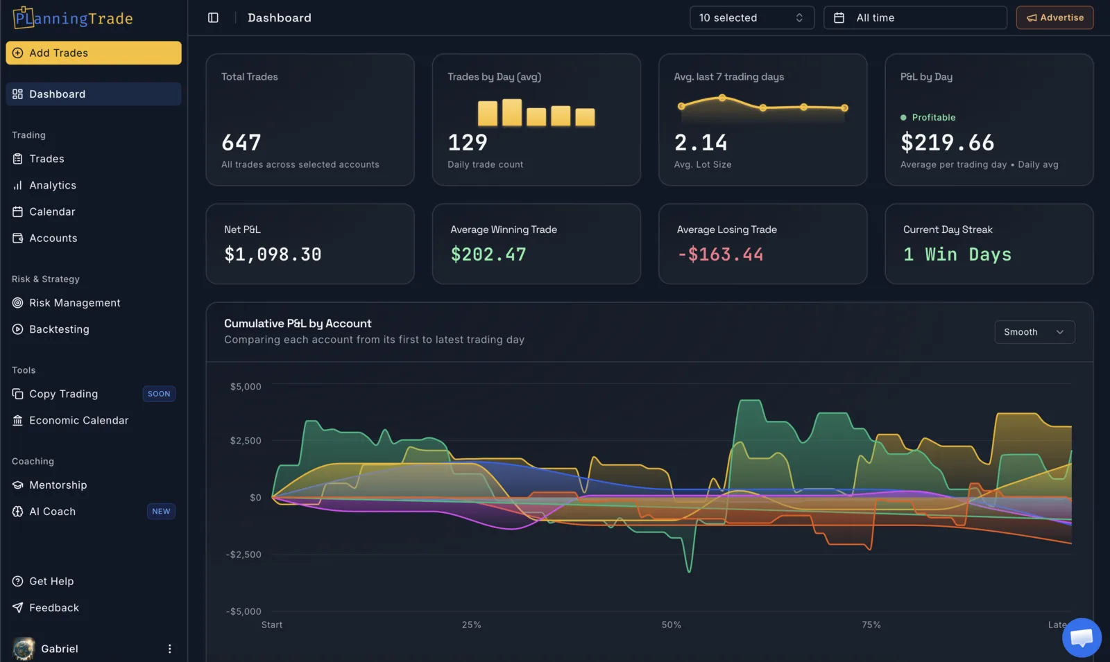Click Gabriel username in sidebar
This screenshot has height=662, width=1110.
[x=60, y=649]
